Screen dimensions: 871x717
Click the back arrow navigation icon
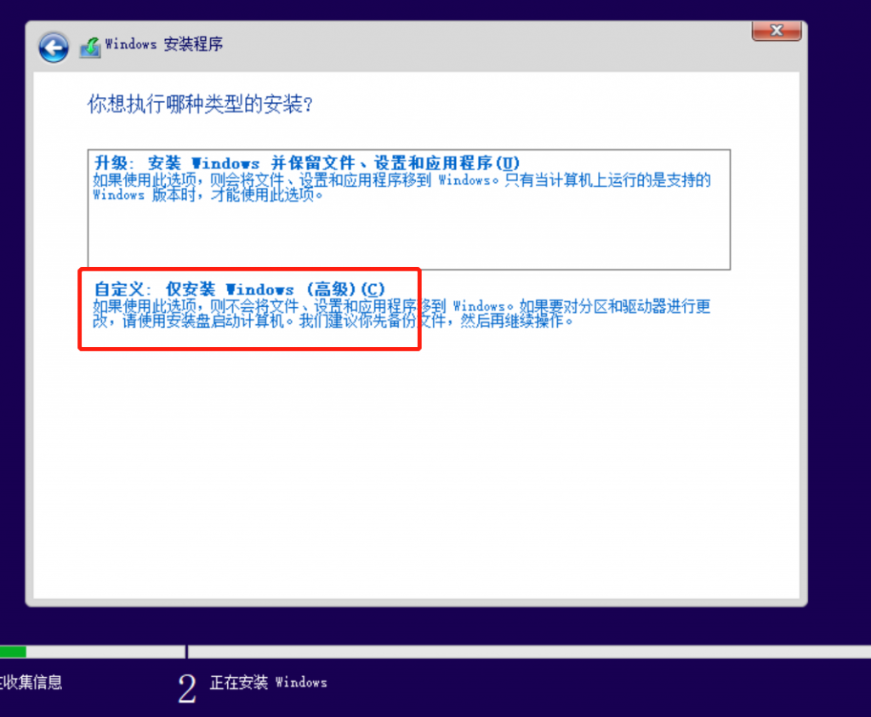(53, 48)
